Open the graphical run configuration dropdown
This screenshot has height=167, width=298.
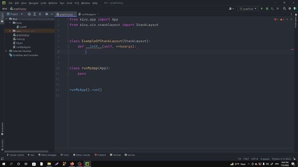[x=248, y=9]
